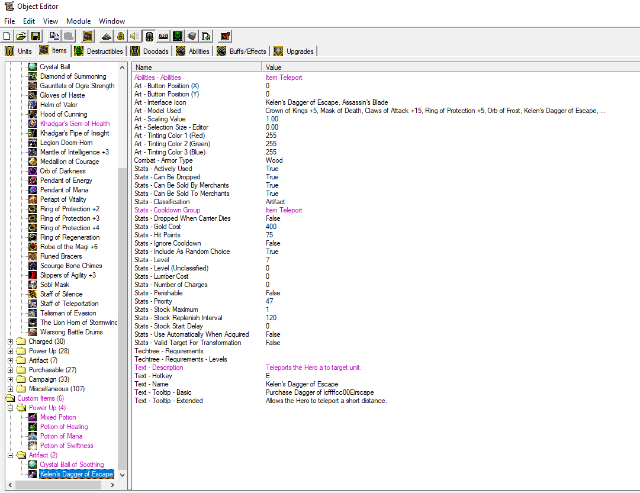
Task: Select the Stats - Cooldown Group row
Action: (x=385, y=210)
